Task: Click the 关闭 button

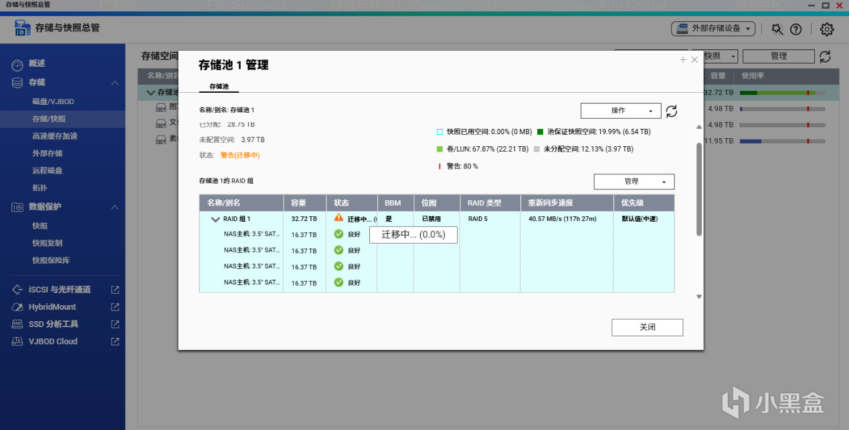Action: click(x=647, y=328)
